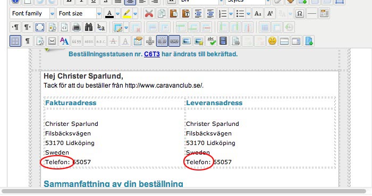Open the AA style select icon
The image size is (372, 196).
point(64,41)
